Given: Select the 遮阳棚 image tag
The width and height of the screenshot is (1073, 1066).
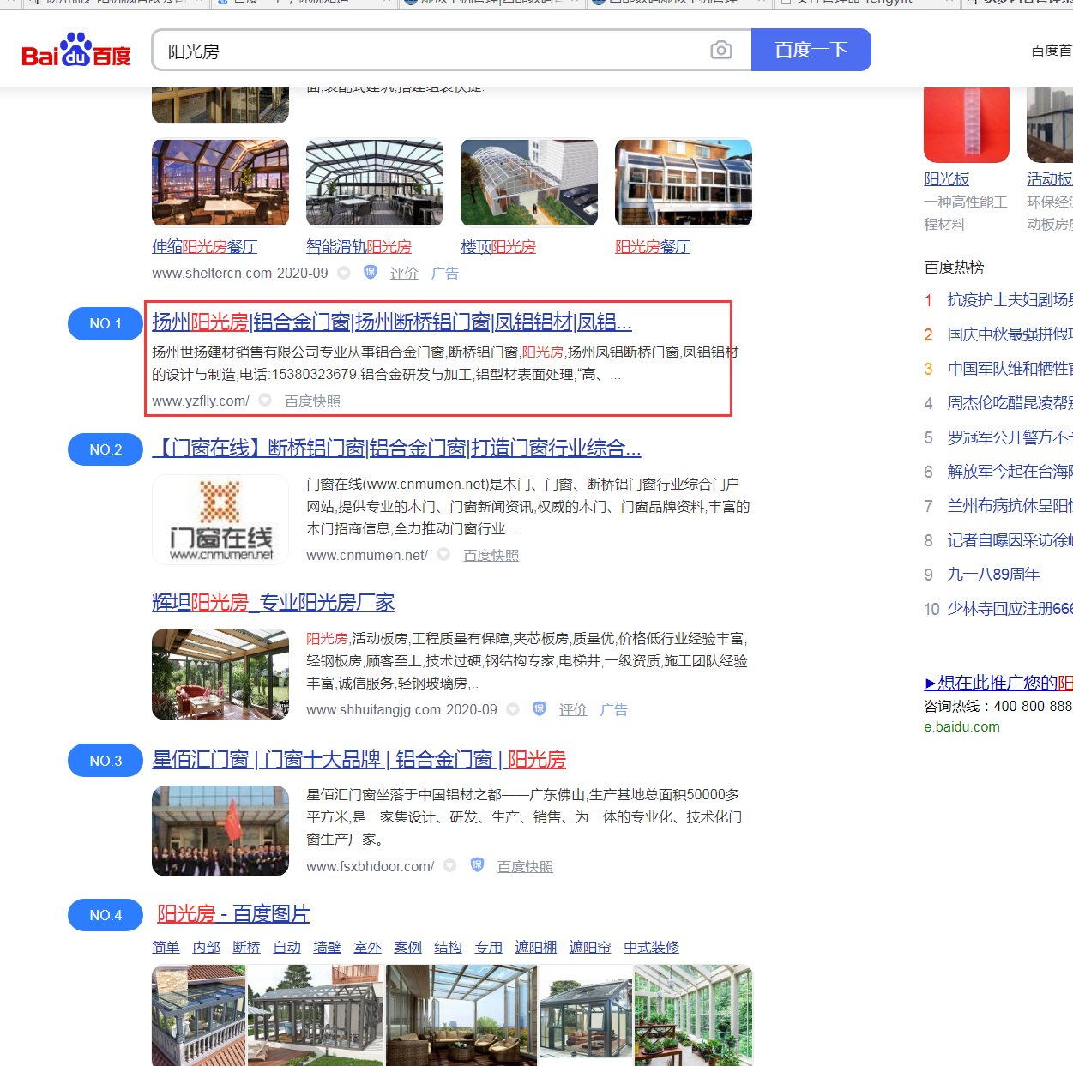Looking at the screenshot, I should pos(536,947).
